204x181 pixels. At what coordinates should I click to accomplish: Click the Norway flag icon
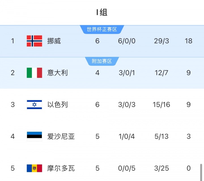pos(34,41)
